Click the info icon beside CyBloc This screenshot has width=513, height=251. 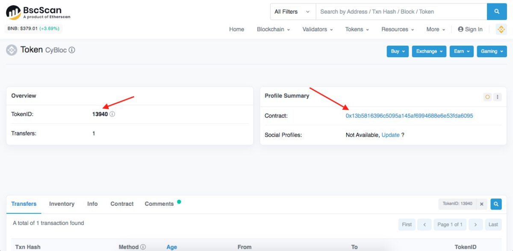coord(72,50)
